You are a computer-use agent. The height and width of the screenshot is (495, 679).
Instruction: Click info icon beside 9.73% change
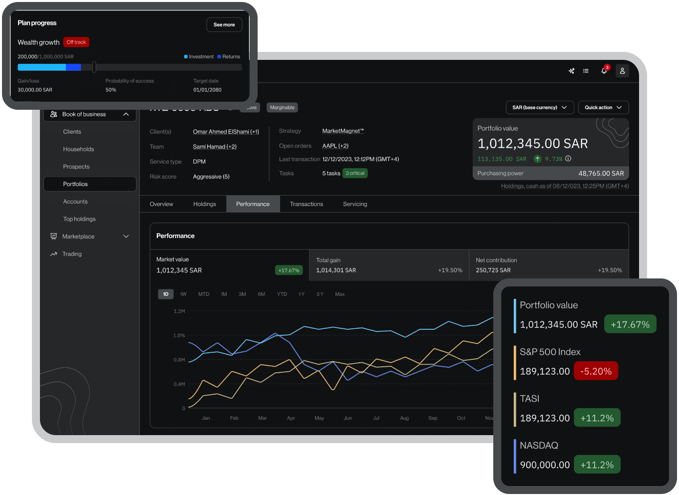click(568, 159)
